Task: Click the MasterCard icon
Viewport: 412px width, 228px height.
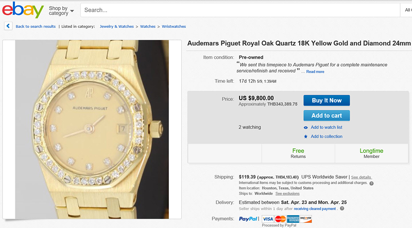Action: (280, 219)
